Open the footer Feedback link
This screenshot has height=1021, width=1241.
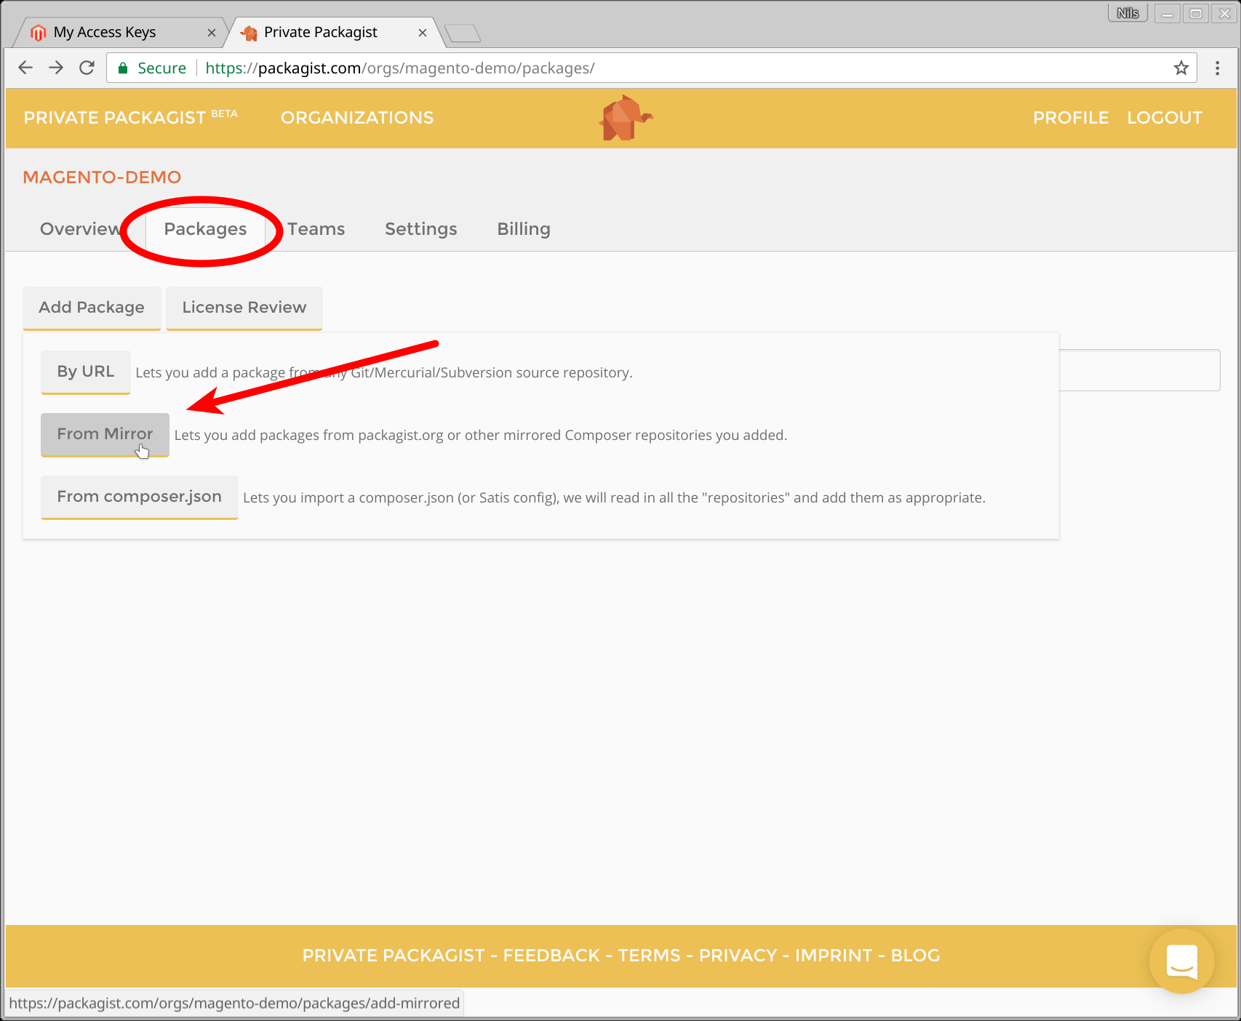pos(551,956)
